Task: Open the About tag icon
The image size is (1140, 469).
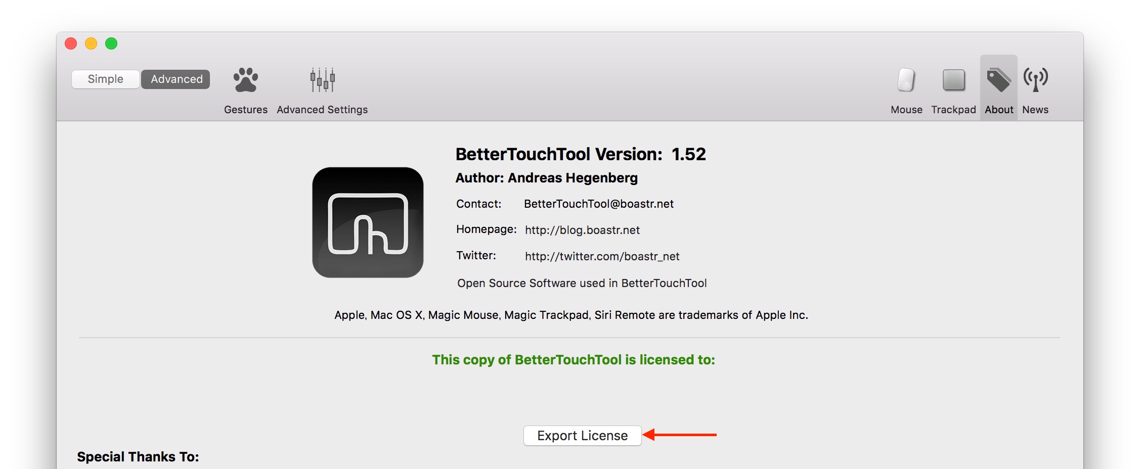Action: (x=999, y=80)
